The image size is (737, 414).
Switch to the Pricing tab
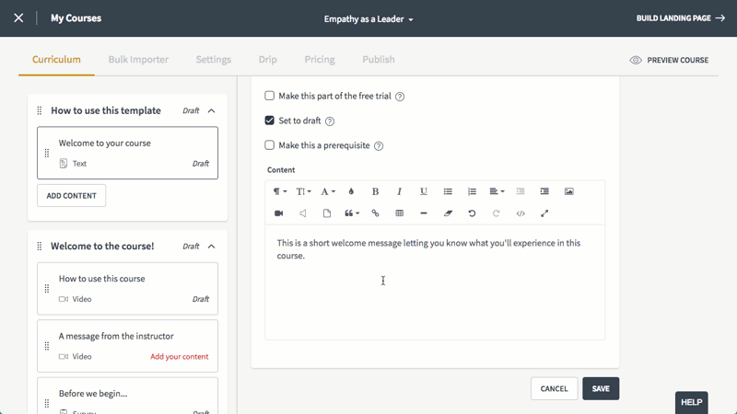coord(320,60)
